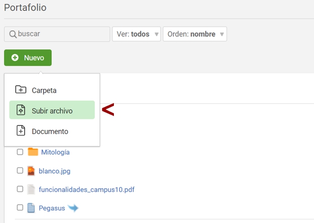Viewport: 314px width, 223px height.
Task: Click the blanco.jpg image file icon
Action: tap(31, 171)
